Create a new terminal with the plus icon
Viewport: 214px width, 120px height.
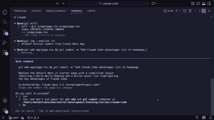(x=176, y=11)
